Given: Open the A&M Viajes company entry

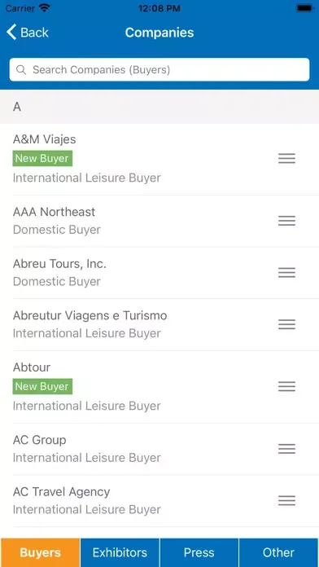Looking at the screenshot, I should pyautogui.click(x=159, y=159).
